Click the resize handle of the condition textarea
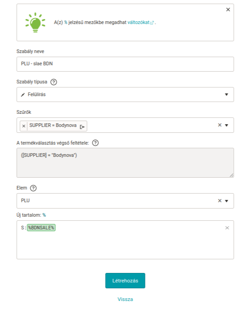Image resolution: width=251 pixels, height=311 pixels. [x=232, y=175]
